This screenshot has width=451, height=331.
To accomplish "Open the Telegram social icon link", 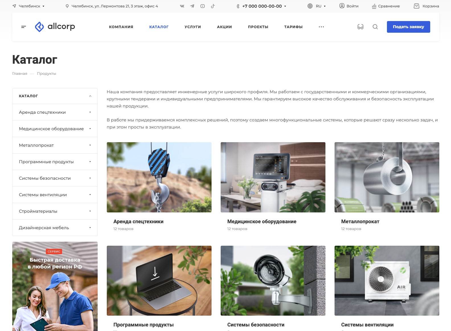I will point(192,6).
